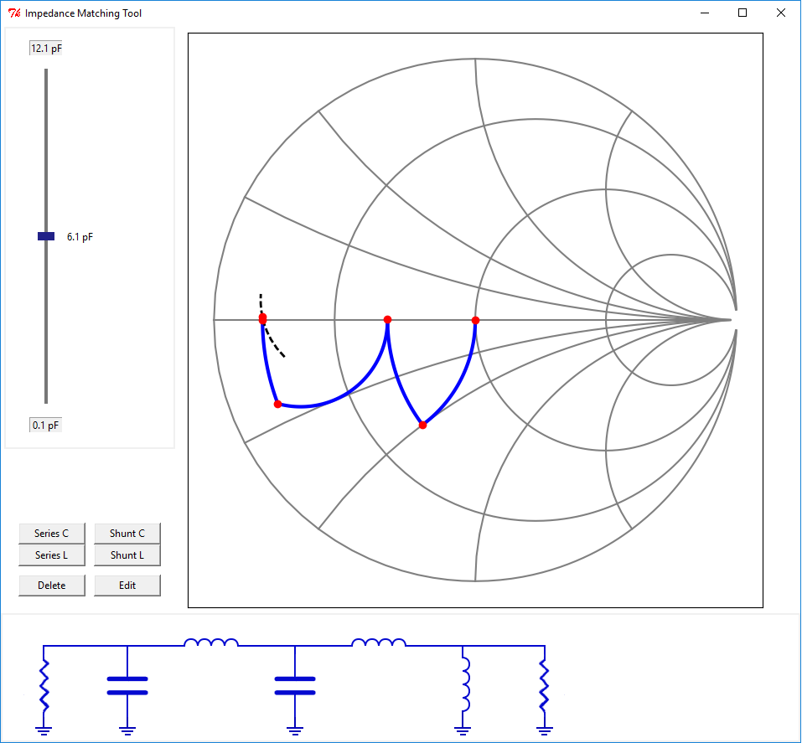Click the 6.1 pF slider value label
Screen dimensions: 802x743
[80, 237]
